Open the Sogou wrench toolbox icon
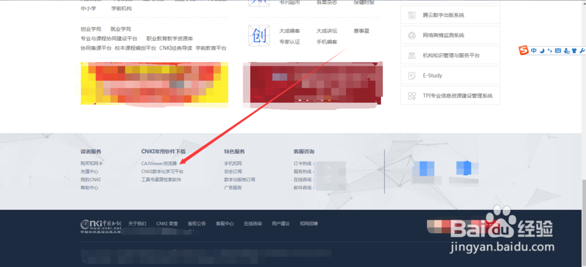Viewport: 586px width, 267px height. pos(582,50)
